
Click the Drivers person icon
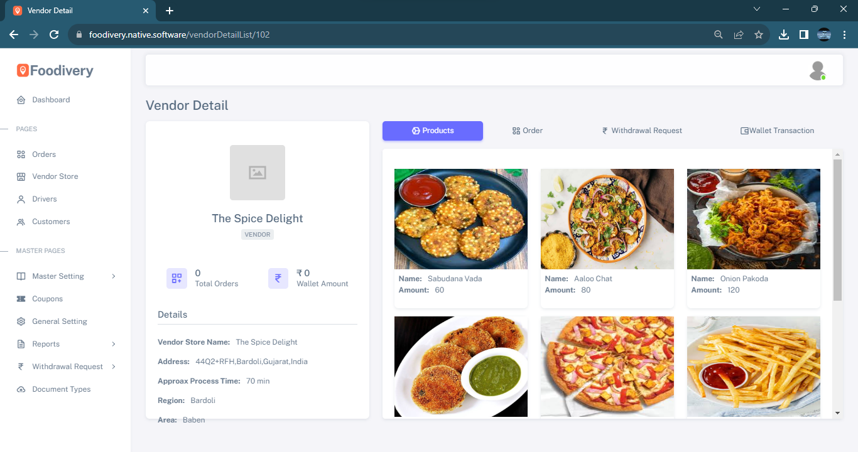click(21, 200)
